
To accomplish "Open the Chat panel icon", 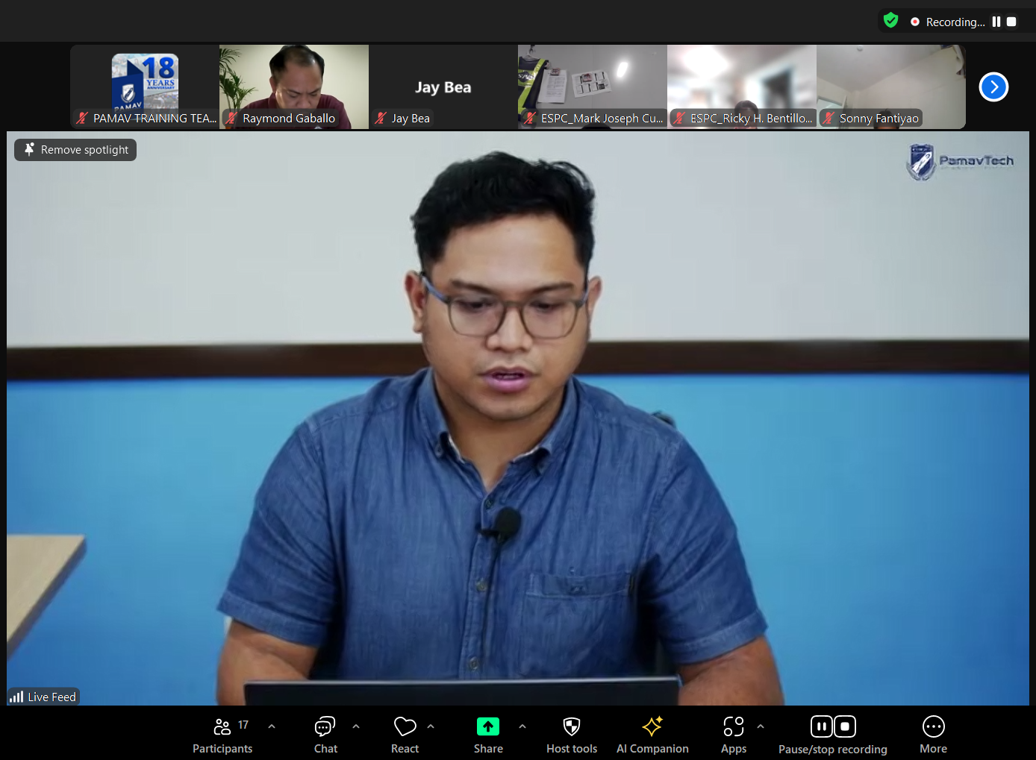I will pyautogui.click(x=325, y=726).
